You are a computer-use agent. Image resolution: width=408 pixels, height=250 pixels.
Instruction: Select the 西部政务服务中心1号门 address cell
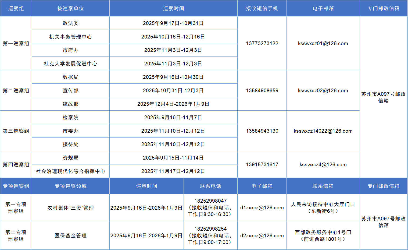coord(323,236)
